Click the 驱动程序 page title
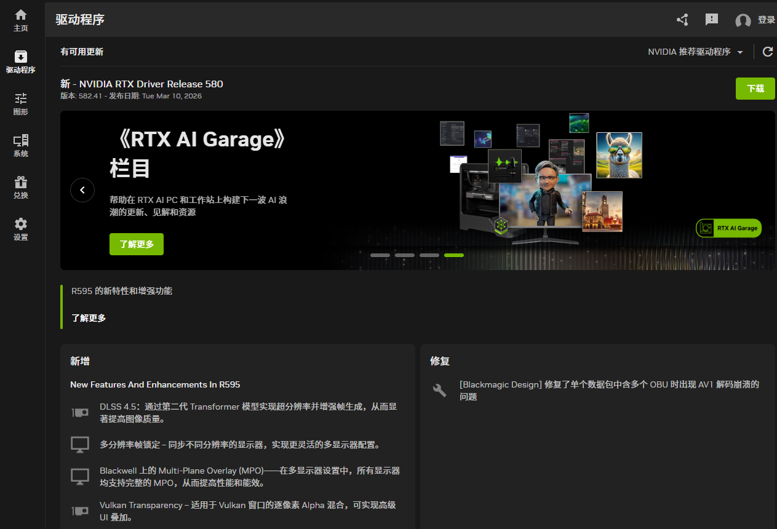Image resolution: width=777 pixels, height=529 pixels. click(80, 20)
